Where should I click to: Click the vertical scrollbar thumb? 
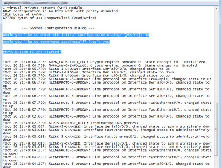click(216, 129)
